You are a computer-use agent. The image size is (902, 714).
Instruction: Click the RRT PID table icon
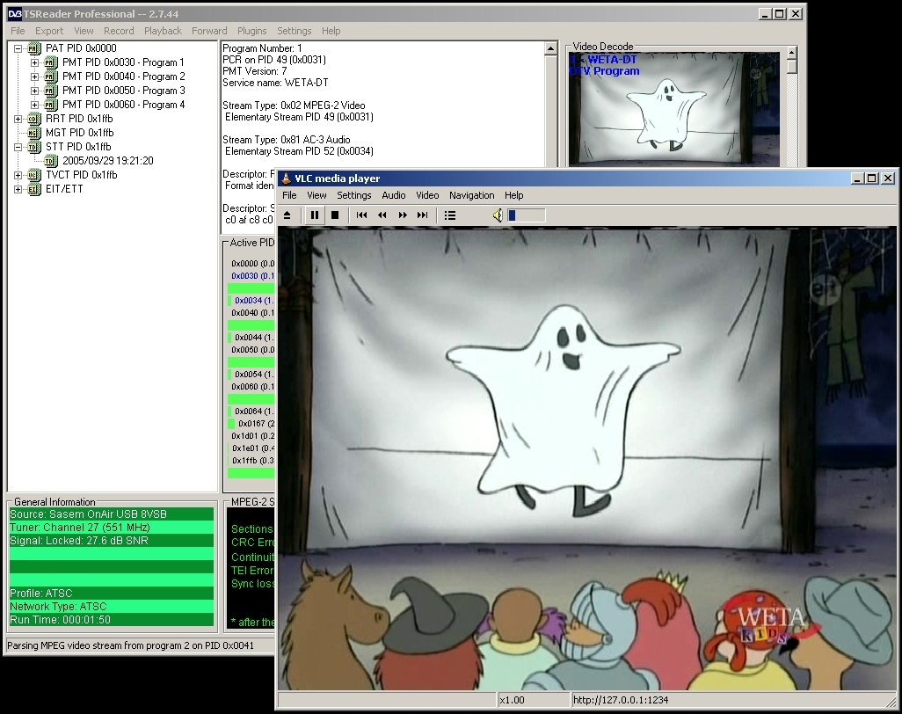tap(34, 119)
